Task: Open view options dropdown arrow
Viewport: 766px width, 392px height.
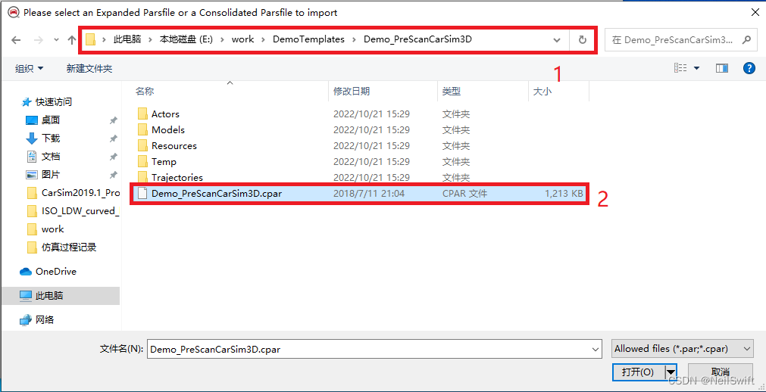Action: pyautogui.click(x=696, y=68)
